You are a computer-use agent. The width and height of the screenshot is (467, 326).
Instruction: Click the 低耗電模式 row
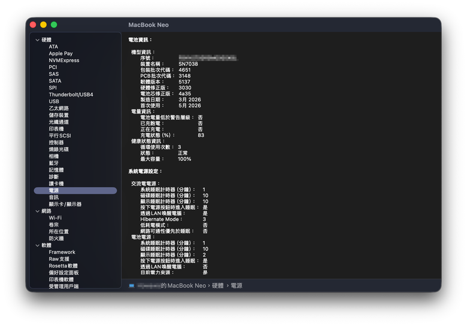coord(174,225)
